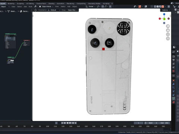Open the Geometry Nodes workspace tab
Viewport: 179px width, 134px height.
click(94, 4)
